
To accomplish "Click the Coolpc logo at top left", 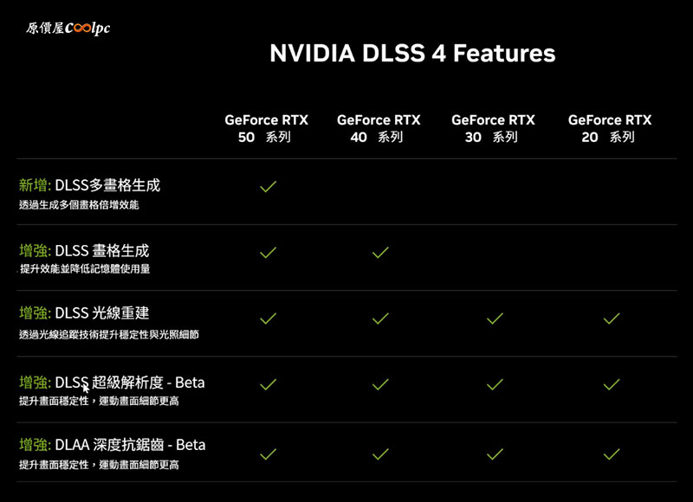I will point(68,29).
